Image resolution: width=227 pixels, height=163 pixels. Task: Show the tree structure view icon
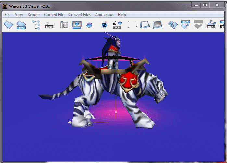pos(36,25)
